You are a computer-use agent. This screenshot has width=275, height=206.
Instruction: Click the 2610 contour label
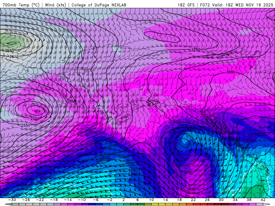pyautogui.click(x=14, y=57)
